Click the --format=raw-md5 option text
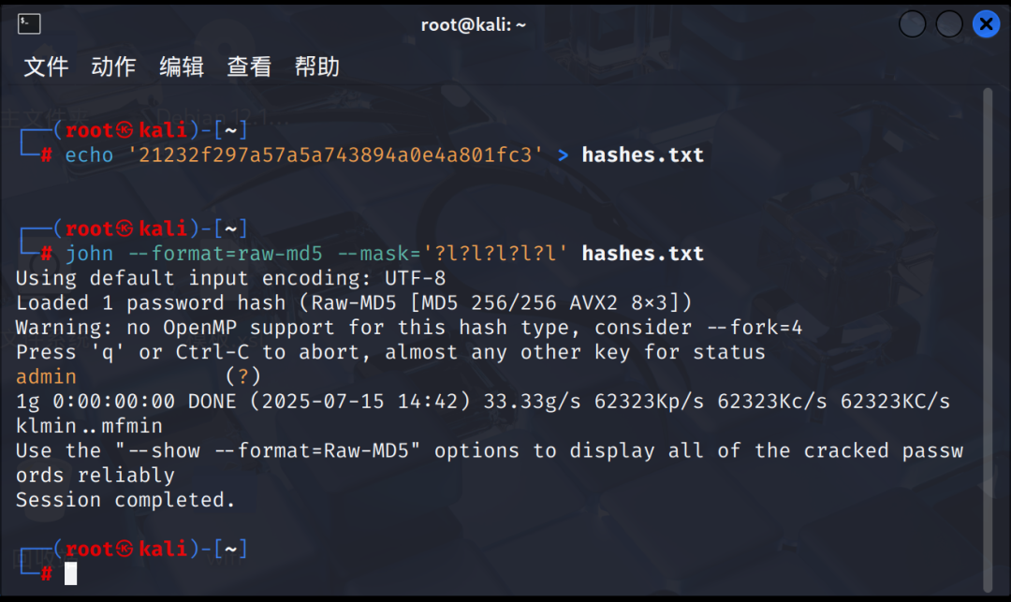 point(225,254)
